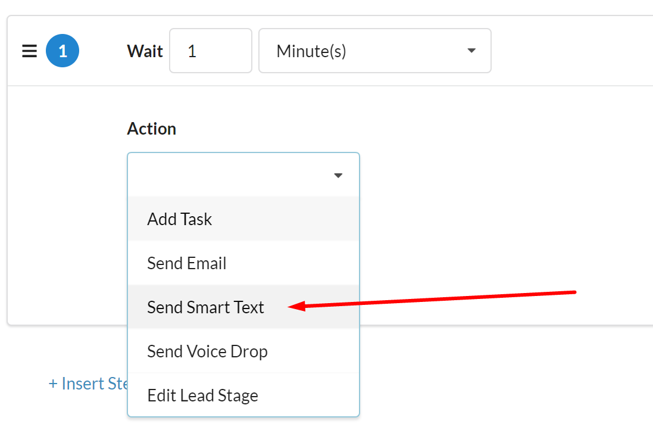
Task: Click the plus sign before Insert Step
Action: click(53, 384)
